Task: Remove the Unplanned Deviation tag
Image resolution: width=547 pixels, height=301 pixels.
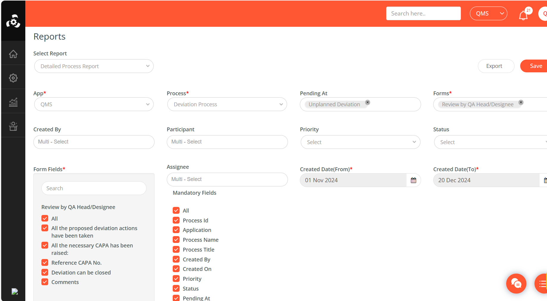Action: coord(368,102)
